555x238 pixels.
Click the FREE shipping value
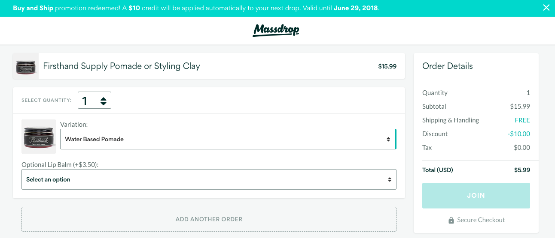522,120
